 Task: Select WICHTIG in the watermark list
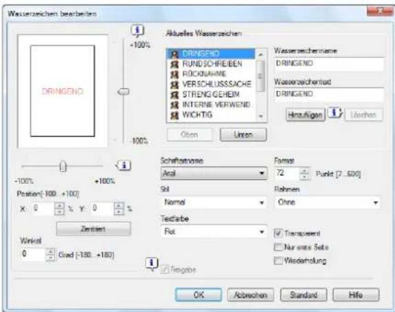211,115
